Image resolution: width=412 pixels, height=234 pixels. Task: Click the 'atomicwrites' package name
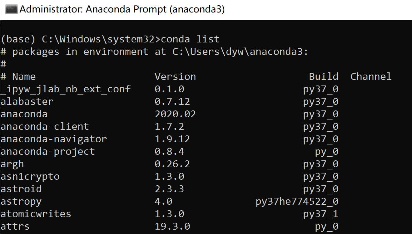[36, 214]
